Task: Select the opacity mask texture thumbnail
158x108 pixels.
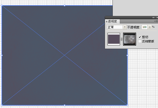Action: [130, 39]
